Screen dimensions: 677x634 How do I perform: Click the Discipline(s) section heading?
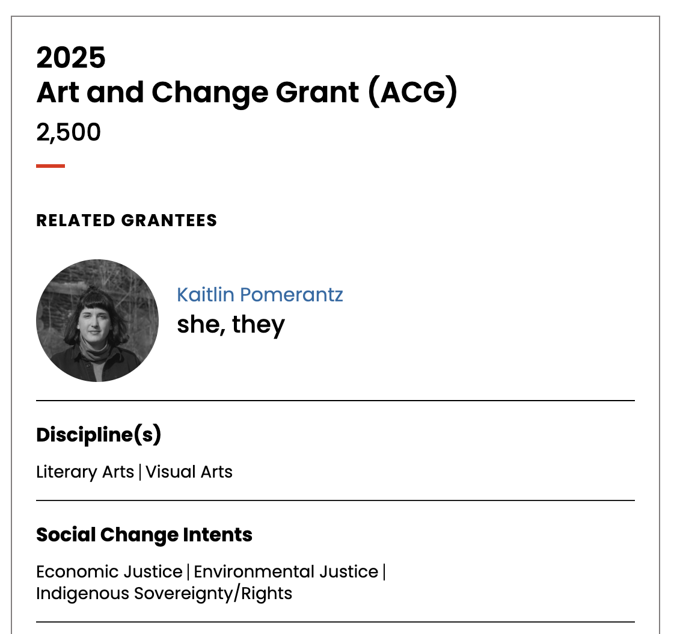click(99, 434)
